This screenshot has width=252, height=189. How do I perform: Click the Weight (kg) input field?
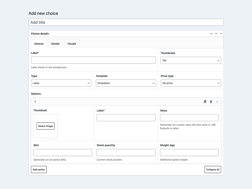pos(189,152)
